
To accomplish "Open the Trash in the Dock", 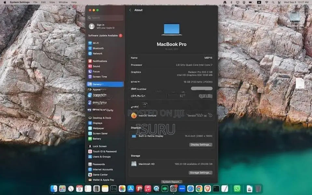I will click(258, 188).
